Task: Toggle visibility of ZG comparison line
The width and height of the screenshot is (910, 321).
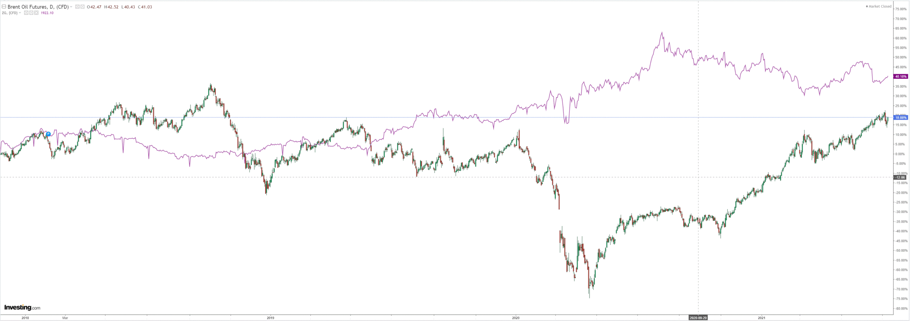Action: [26, 13]
